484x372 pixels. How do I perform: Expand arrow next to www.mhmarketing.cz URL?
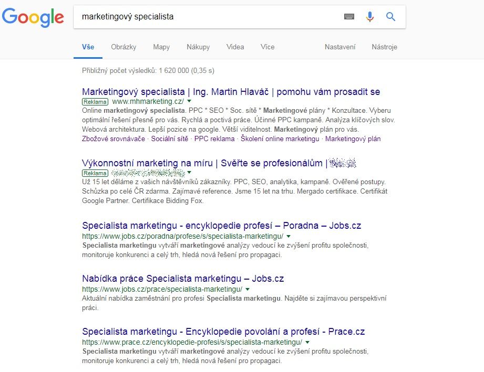tap(189, 101)
